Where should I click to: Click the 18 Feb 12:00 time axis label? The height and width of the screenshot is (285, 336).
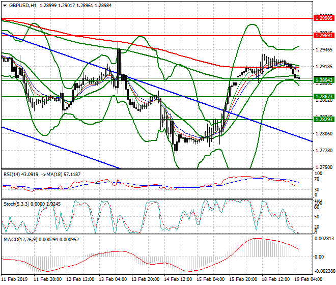[275, 279]
